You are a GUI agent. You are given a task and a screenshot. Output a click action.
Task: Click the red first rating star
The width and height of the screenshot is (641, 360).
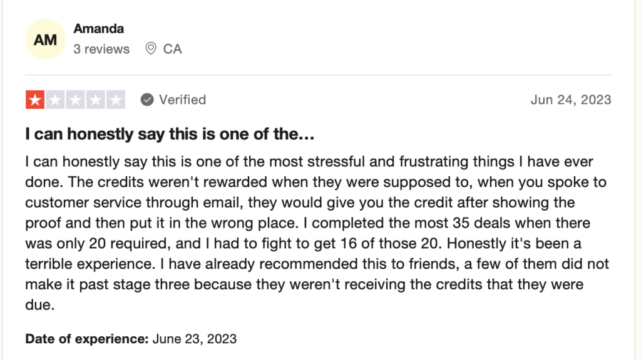point(35,99)
